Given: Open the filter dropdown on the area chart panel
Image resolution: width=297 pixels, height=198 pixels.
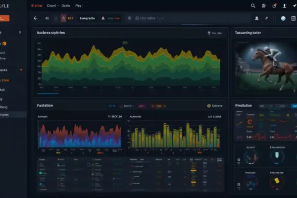Looking at the screenshot, I should [214, 34].
